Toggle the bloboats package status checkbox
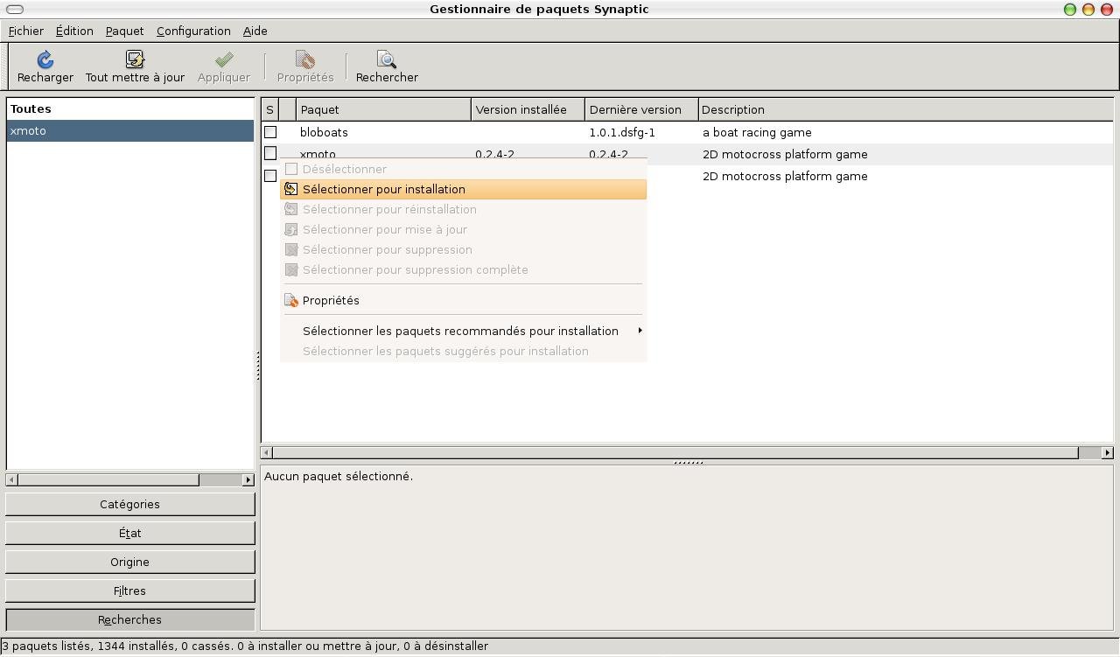Image resolution: width=1120 pixels, height=657 pixels. click(x=270, y=132)
